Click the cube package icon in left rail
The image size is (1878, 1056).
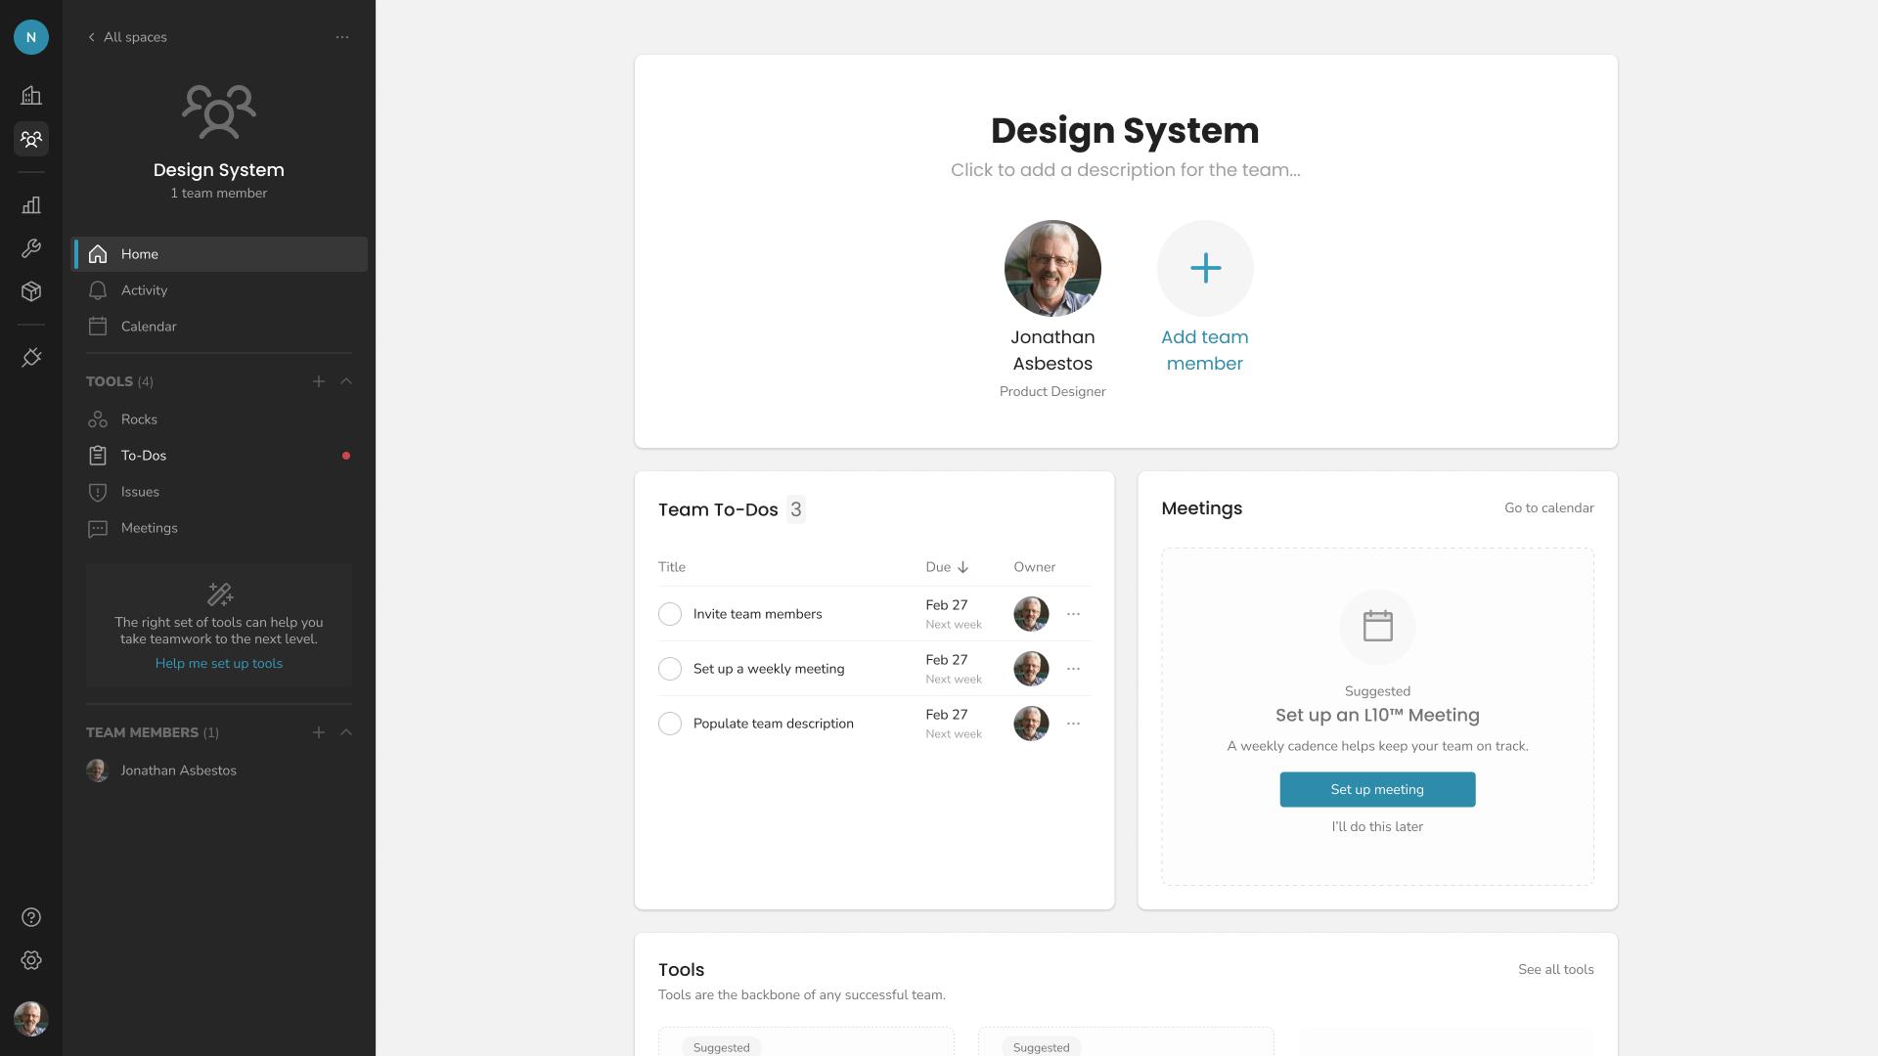(x=31, y=291)
